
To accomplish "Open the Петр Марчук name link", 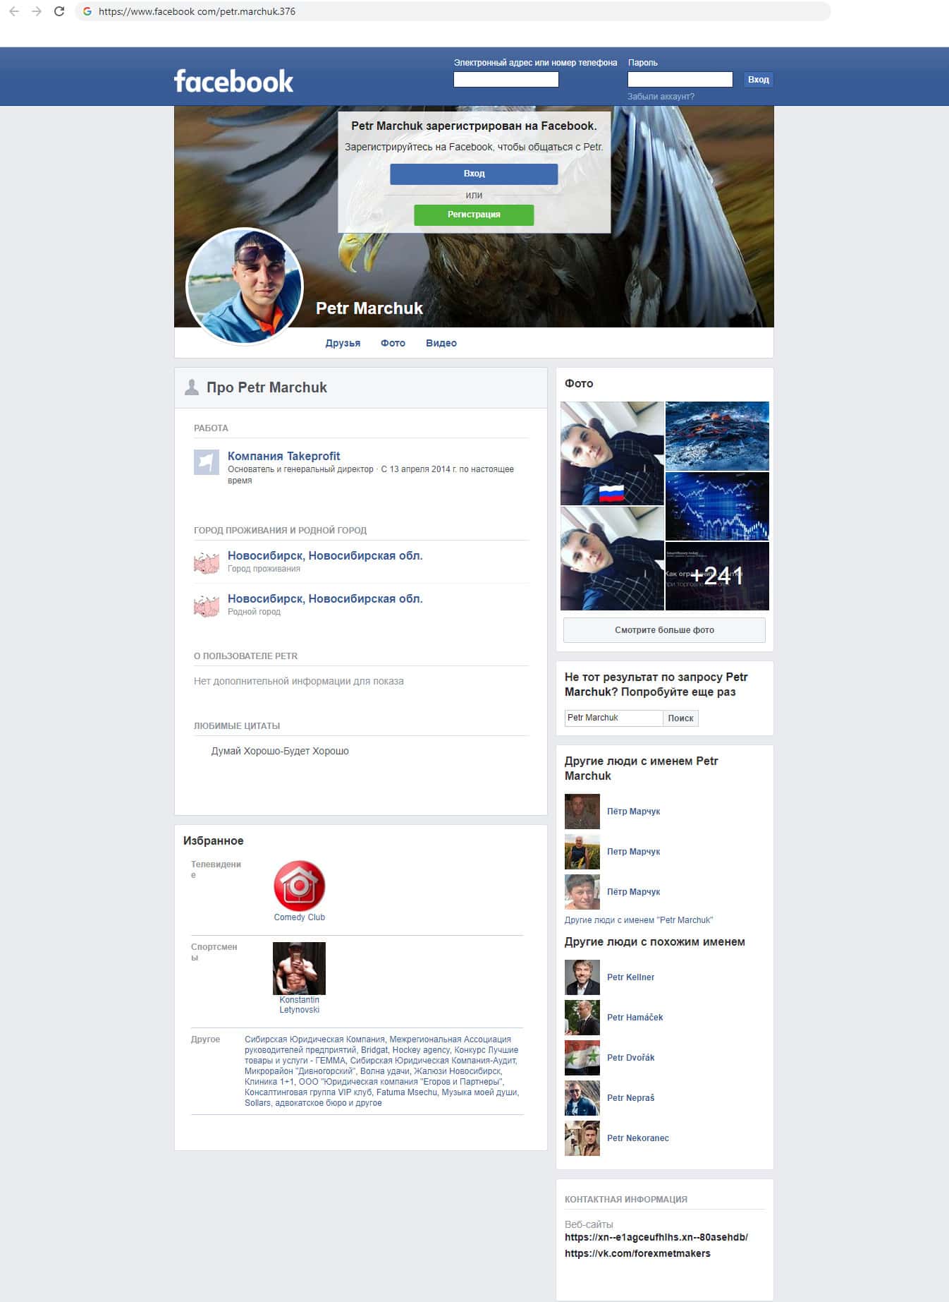I will 633,852.
